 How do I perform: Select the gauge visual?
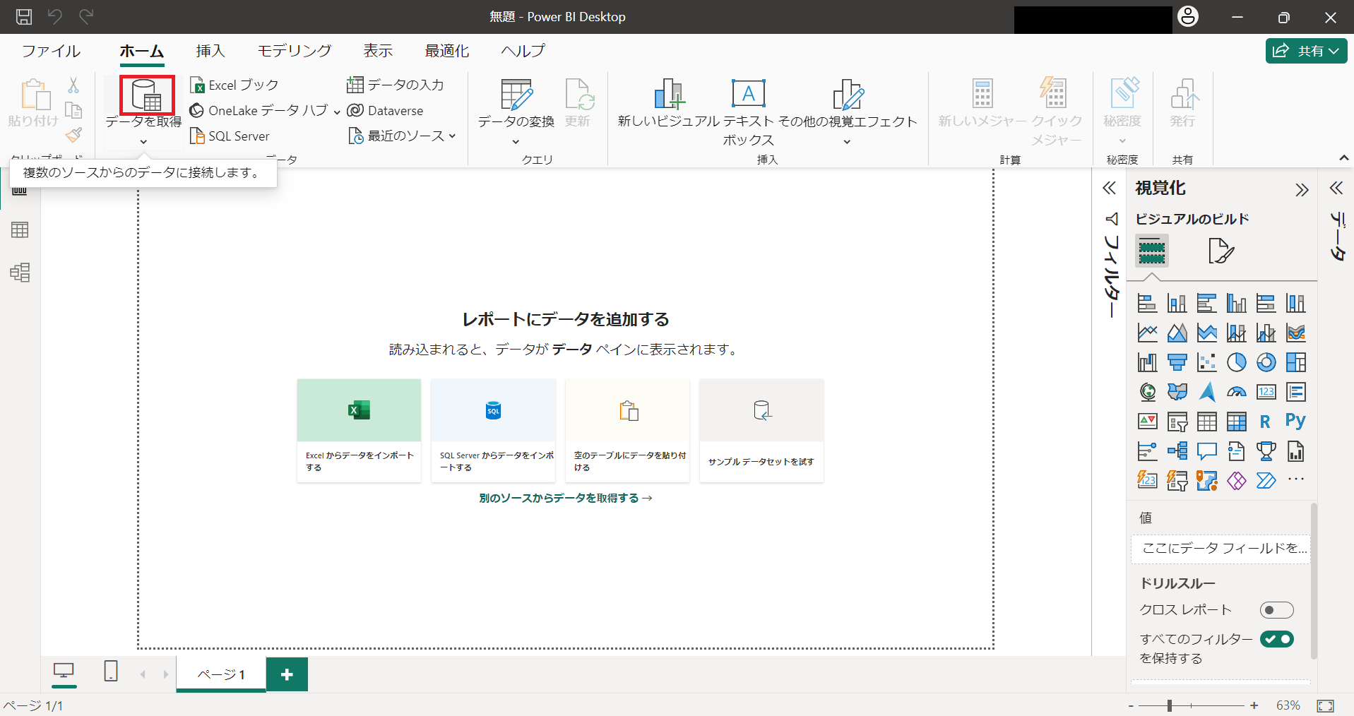pyautogui.click(x=1236, y=392)
